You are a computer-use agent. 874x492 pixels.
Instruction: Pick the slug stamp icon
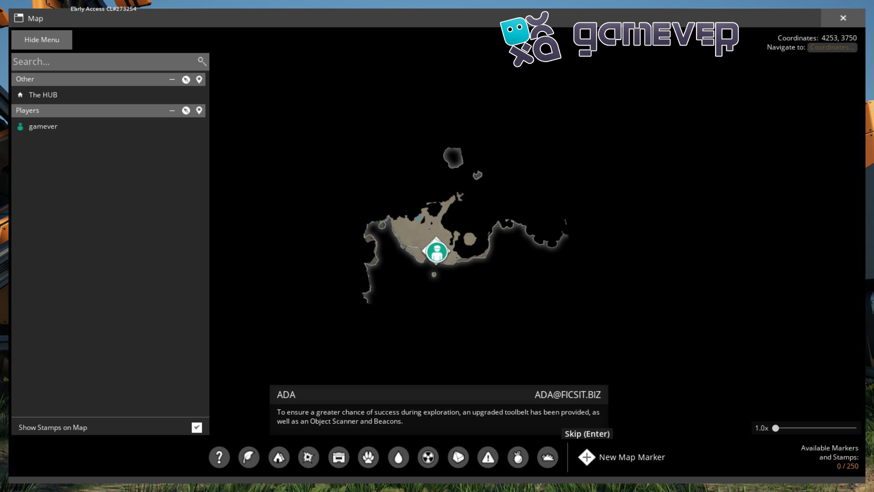pos(548,457)
